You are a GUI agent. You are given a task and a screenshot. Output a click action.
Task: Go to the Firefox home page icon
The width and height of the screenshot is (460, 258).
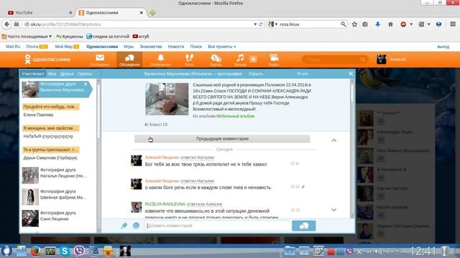coord(390,24)
